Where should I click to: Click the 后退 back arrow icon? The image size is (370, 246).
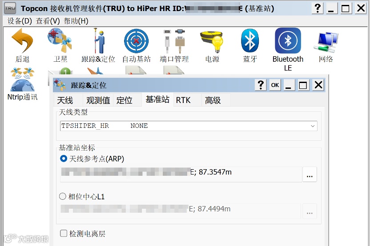pos(22,41)
